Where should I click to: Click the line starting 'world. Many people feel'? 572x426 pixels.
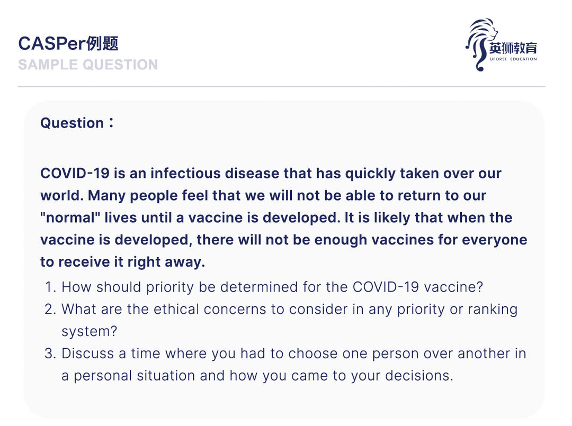263,196
